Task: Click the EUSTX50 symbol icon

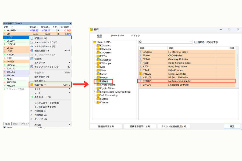Action: tap(141, 52)
